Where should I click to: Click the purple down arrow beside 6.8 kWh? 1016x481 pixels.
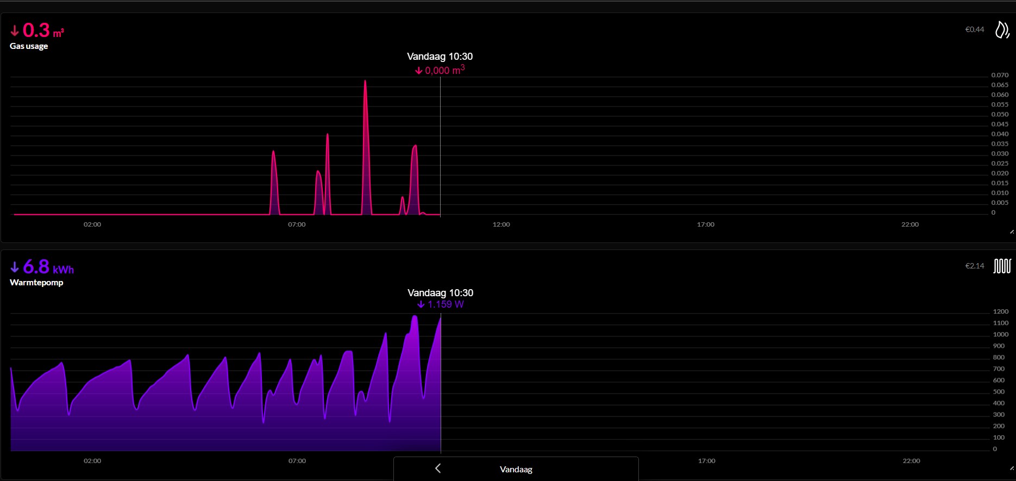[15, 267]
